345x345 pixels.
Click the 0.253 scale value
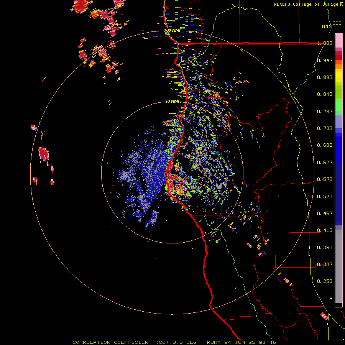325,281
